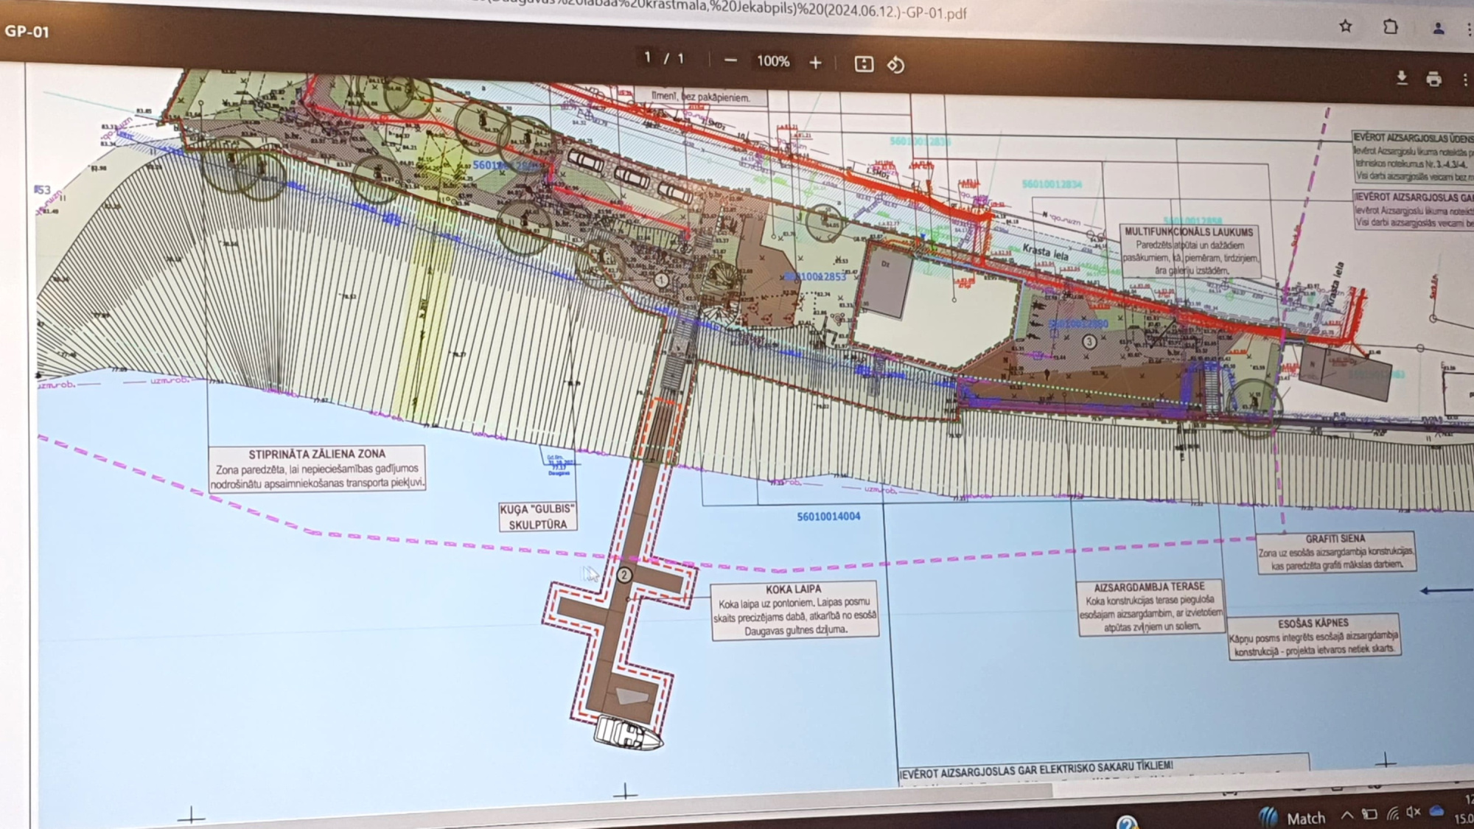Screen dimensions: 1474x829
Task: Open the browser extensions puzzle icon
Action: pyautogui.click(x=1390, y=27)
